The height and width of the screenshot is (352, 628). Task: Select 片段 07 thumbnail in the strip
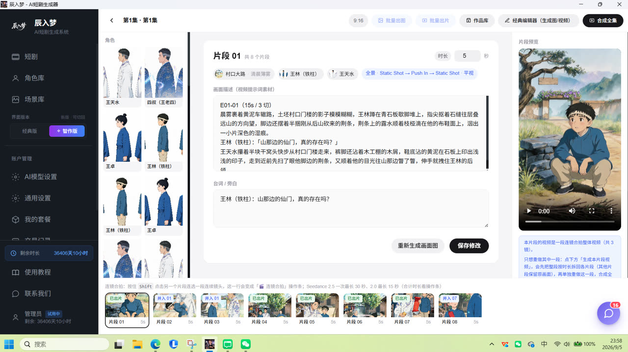point(413,310)
